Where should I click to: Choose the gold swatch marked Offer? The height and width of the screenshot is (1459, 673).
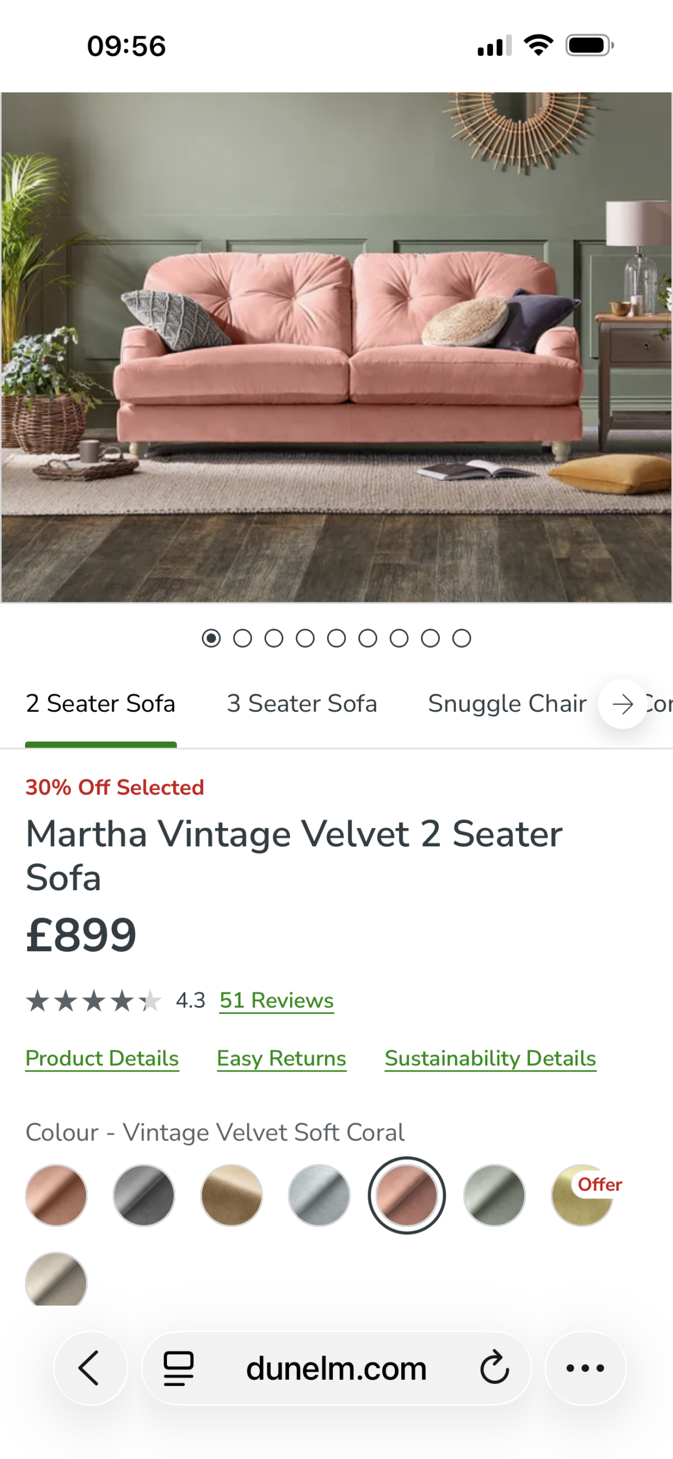(x=582, y=1195)
